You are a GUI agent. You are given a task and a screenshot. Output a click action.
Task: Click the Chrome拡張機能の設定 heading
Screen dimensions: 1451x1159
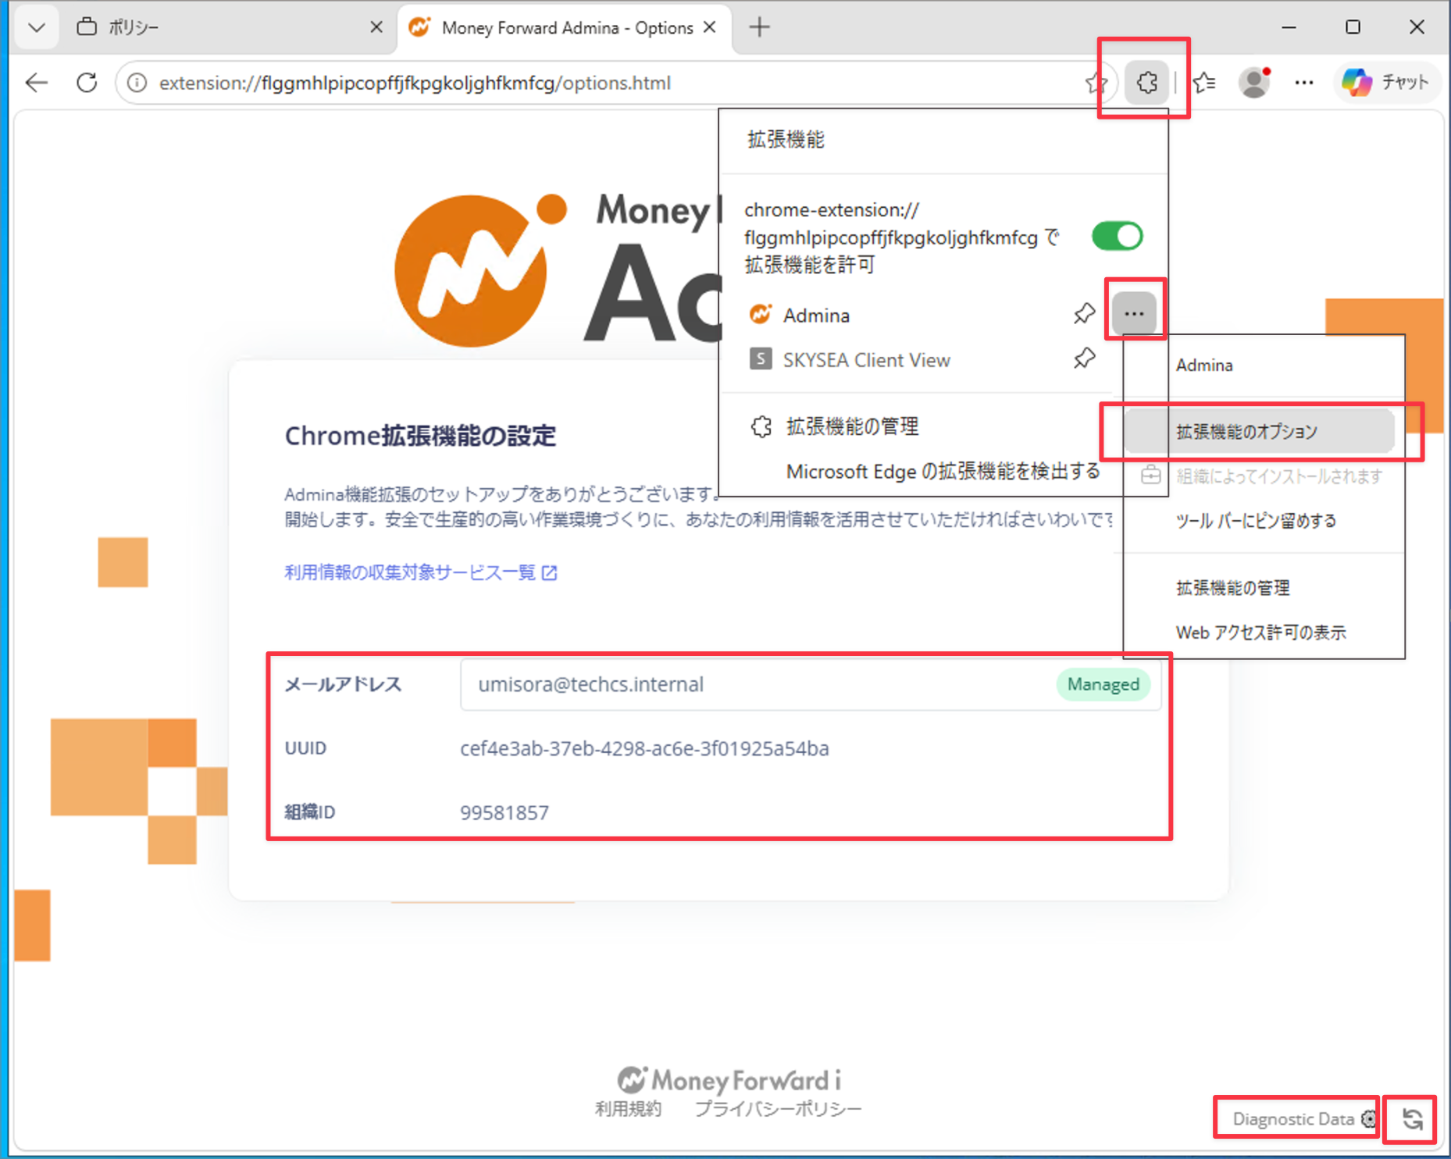pyautogui.click(x=420, y=435)
